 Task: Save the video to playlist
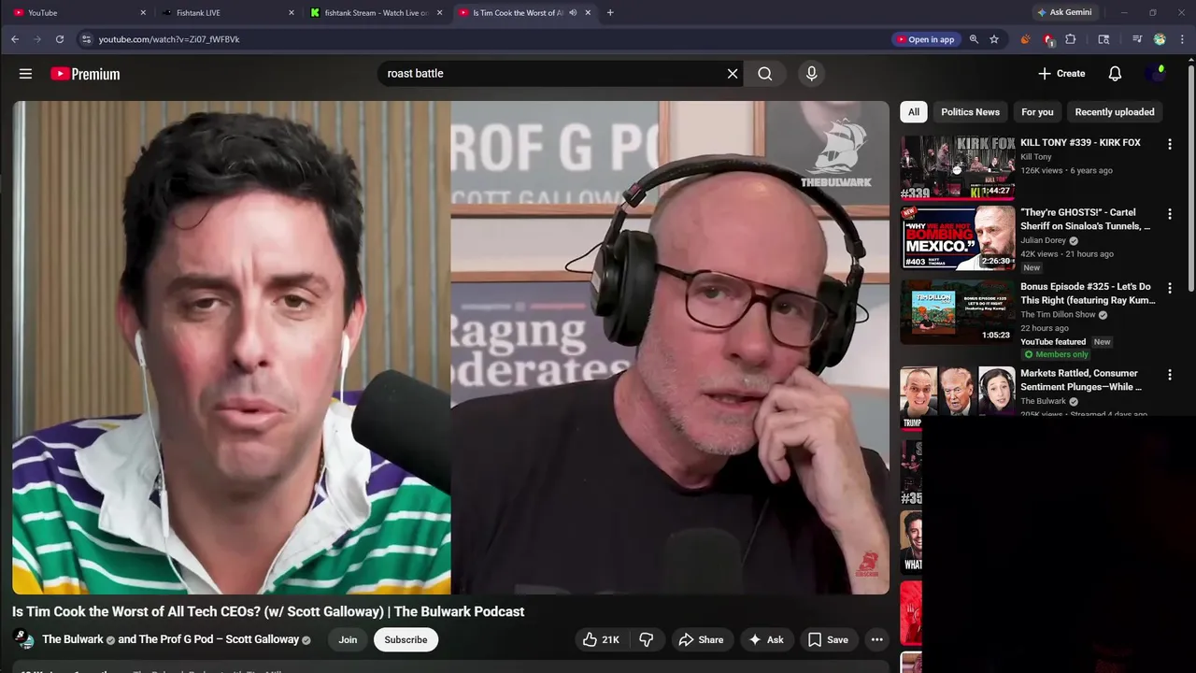click(x=828, y=639)
